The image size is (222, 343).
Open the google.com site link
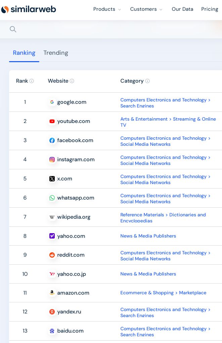coord(72,102)
